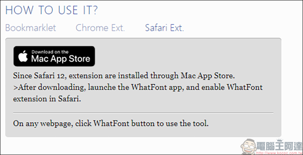Click the 'Mac App Store' text on the badge
The width and height of the screenshot is (303, 155).
(x=61, y=59)
